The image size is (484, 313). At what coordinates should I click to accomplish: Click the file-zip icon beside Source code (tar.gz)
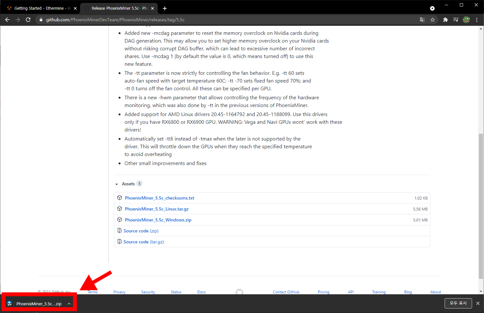(x=120, y=241)
